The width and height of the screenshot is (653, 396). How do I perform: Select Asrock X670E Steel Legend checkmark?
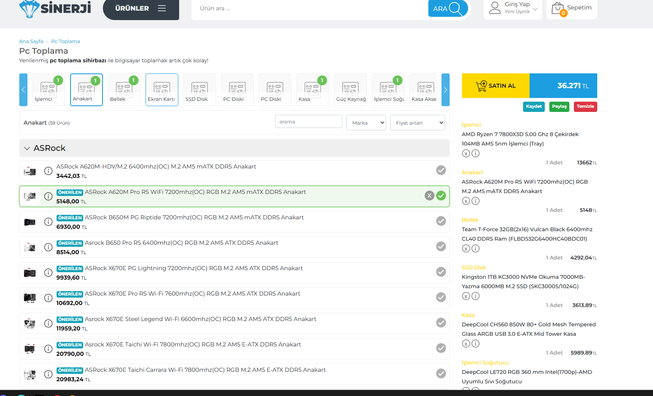(441, 323)
